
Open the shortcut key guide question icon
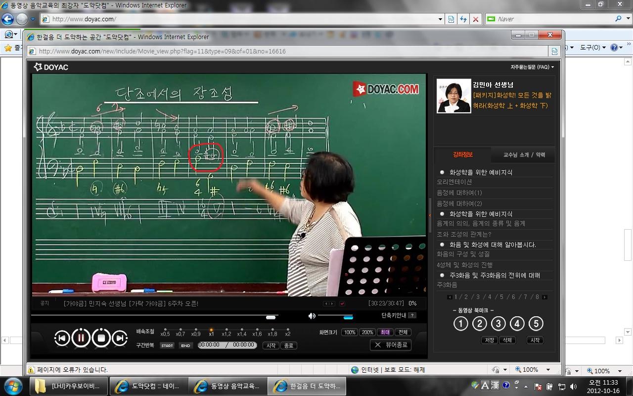coord(412,315)
